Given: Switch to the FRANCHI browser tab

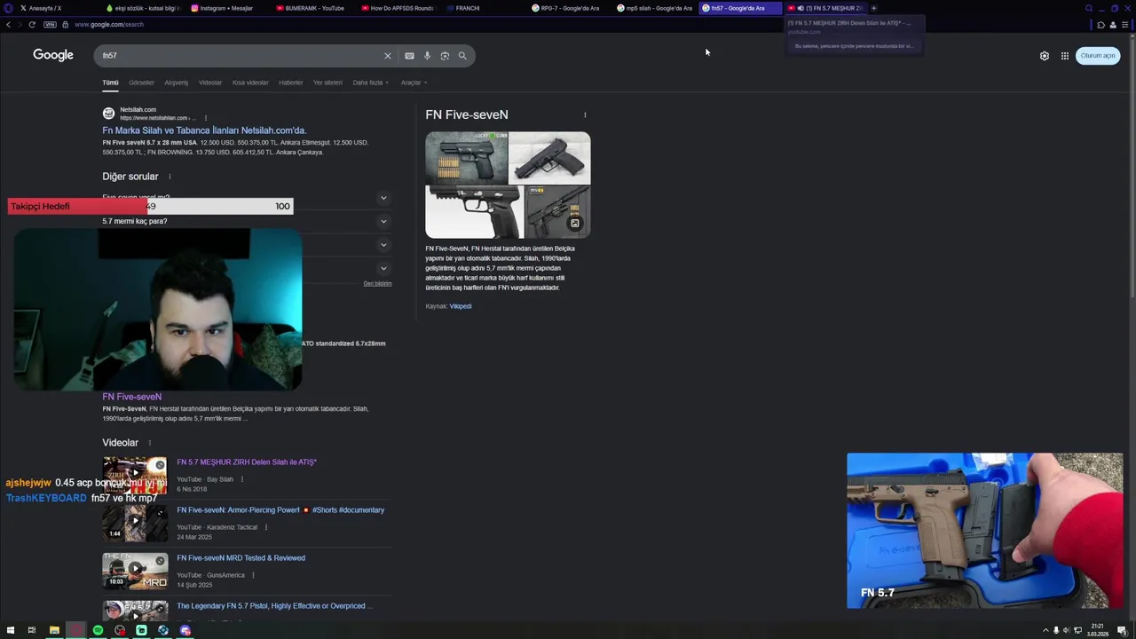Looking at the screenshot, I should click(484, 8).
